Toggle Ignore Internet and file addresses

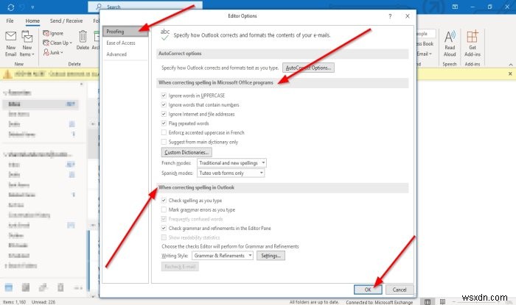[x=164, y=114]
